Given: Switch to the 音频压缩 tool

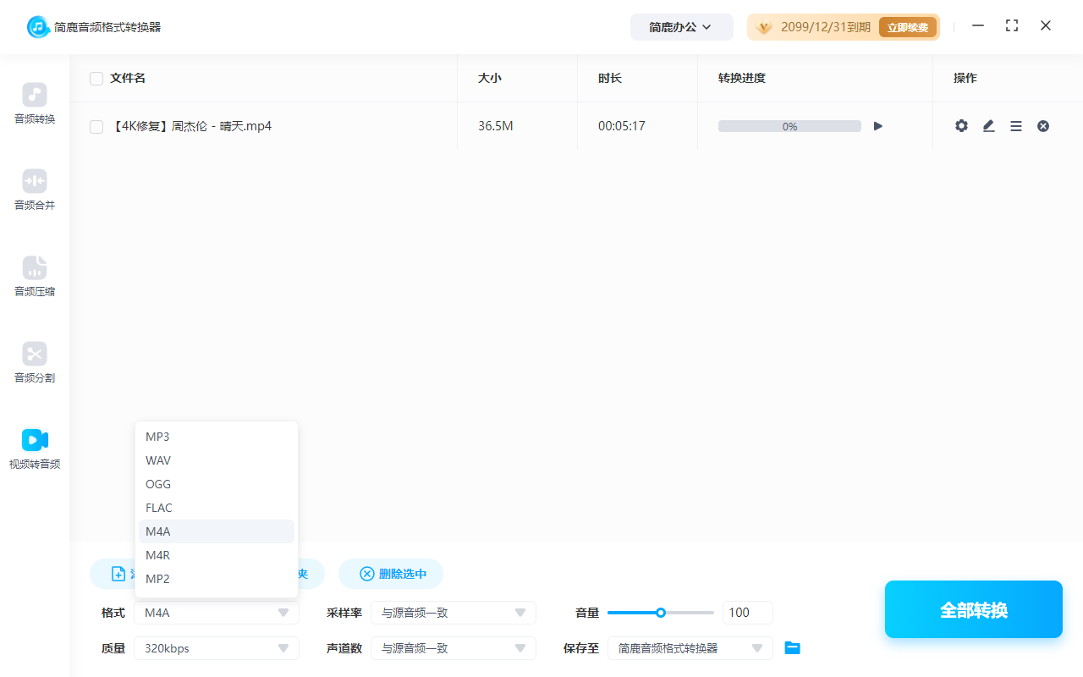Looking at the screenshot, I should (34, 276).
